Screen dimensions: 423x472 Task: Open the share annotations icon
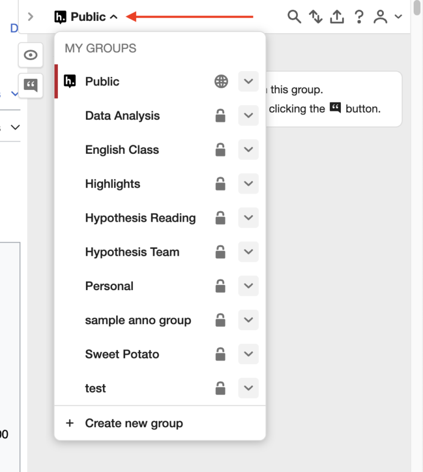click(x=337, y=17)
